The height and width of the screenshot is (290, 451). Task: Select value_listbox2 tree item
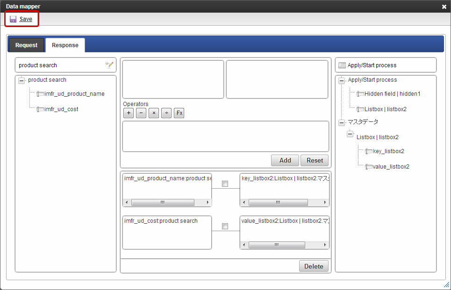point(391,167)
